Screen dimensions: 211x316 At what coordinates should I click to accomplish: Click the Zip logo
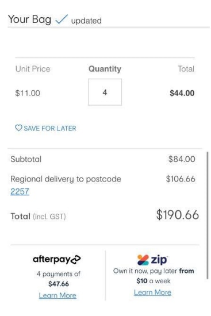pos(152,260)
